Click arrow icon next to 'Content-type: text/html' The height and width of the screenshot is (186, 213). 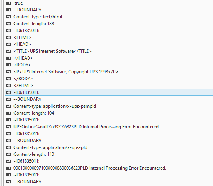(x=8, y=17)
